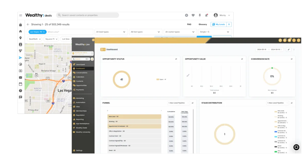Open the contacts badge icon in the Deals sidebar
308x167 pixels.
coord(21,44)
